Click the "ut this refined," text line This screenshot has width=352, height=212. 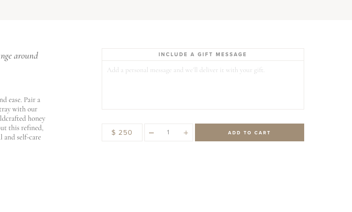tap(22, 128)
